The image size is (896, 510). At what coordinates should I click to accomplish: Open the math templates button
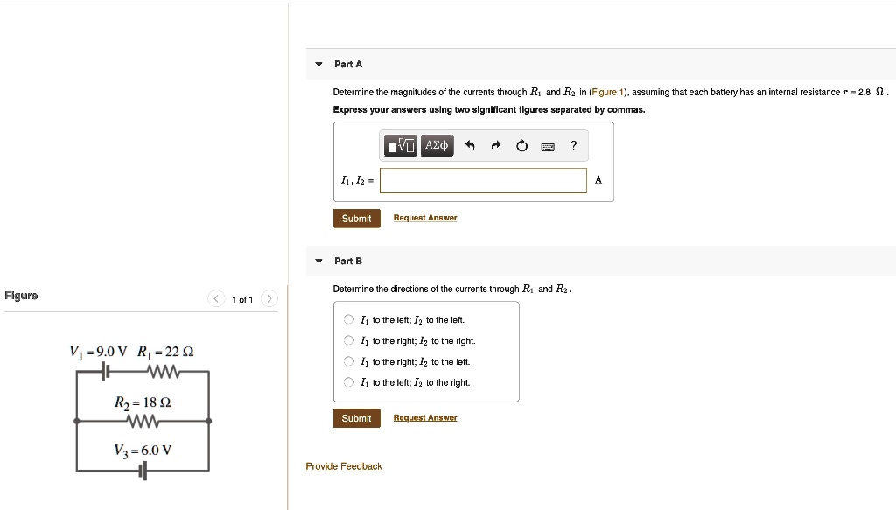pos(401,145)
